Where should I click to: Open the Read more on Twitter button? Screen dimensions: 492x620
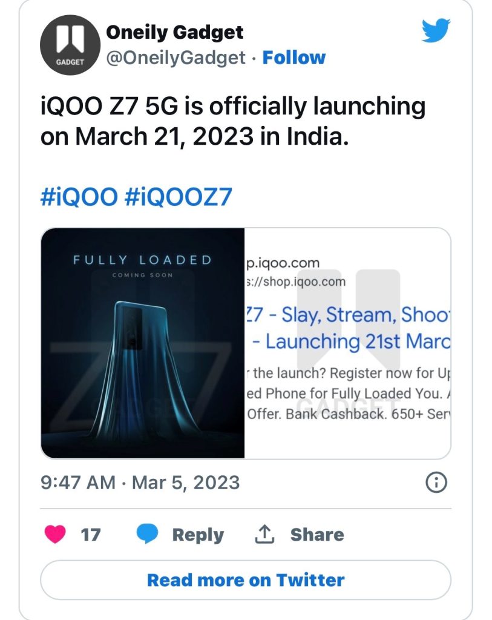[246, 579]
